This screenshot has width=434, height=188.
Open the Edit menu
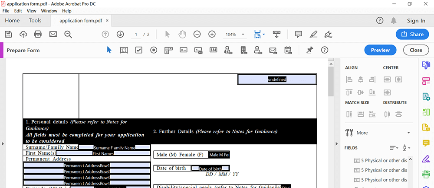[18, 11]
